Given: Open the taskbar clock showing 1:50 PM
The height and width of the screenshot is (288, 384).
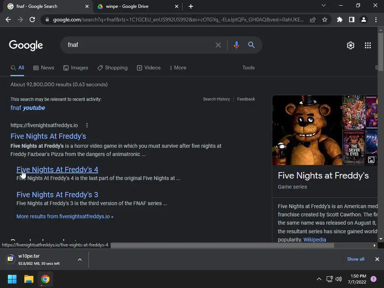Looking at the screenshot, I should click(x=357, y=279).
